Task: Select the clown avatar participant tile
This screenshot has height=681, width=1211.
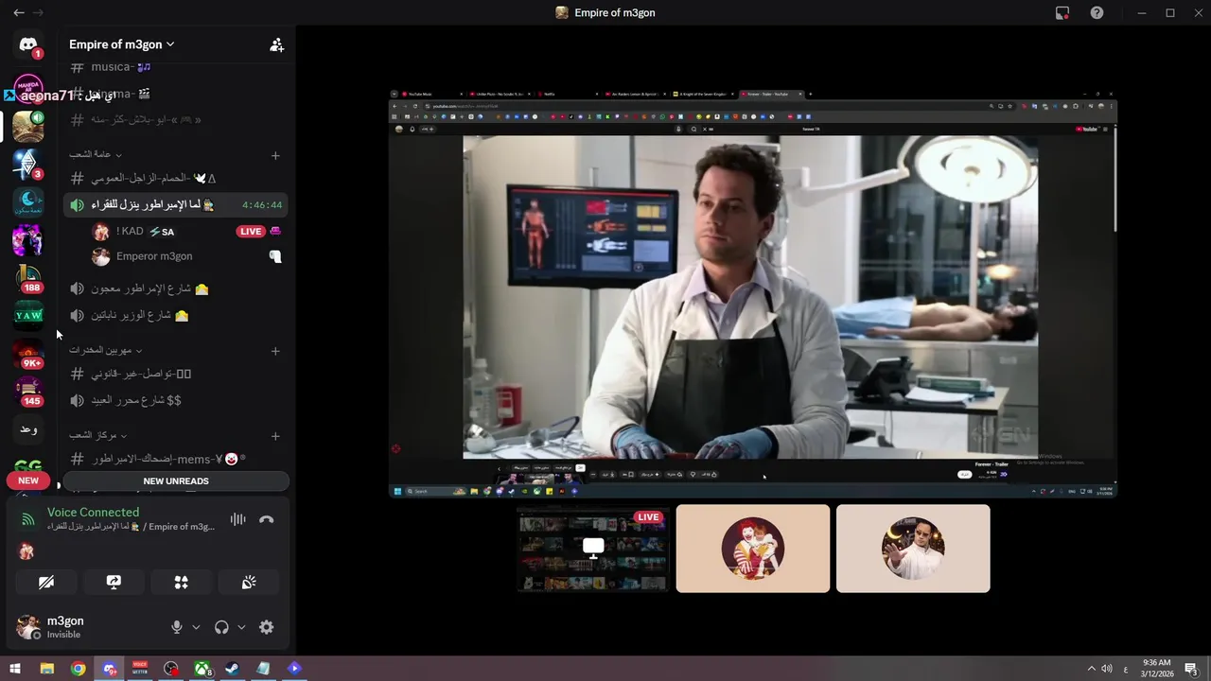Action: 753,549
